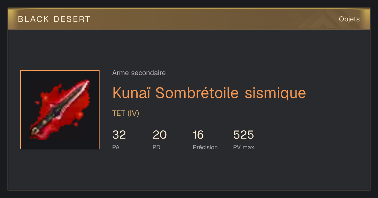Click the kunai ring handle in icon

tap(34, 132)
